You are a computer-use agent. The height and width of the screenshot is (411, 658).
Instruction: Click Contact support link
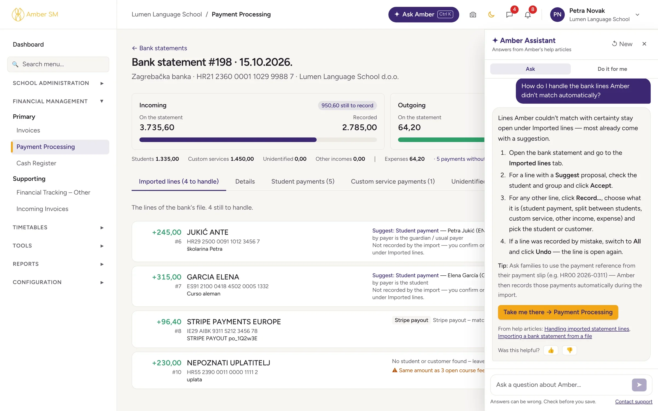coord(634,401)
